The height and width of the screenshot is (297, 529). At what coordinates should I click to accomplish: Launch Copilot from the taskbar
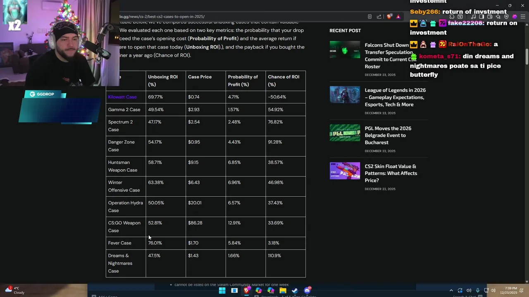pos(259,290)
